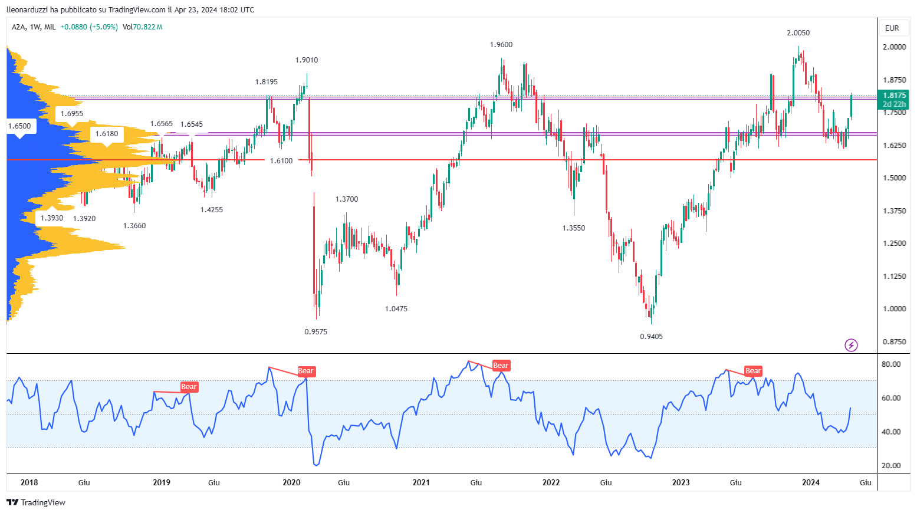
Task: Click the Bear label above the 2019 RSI
Action: pyautogui.click(x=189, y=387)
